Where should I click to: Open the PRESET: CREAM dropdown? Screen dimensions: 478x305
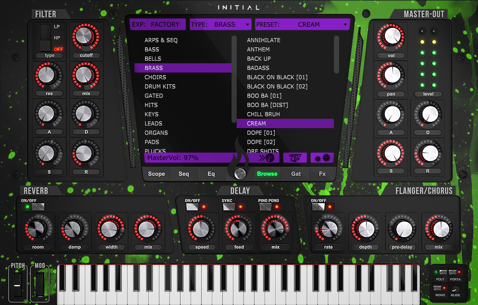tap(303, 24)
